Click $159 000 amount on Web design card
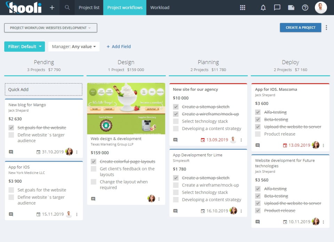The width and height of the screenshot is (334, 242). 100,153
